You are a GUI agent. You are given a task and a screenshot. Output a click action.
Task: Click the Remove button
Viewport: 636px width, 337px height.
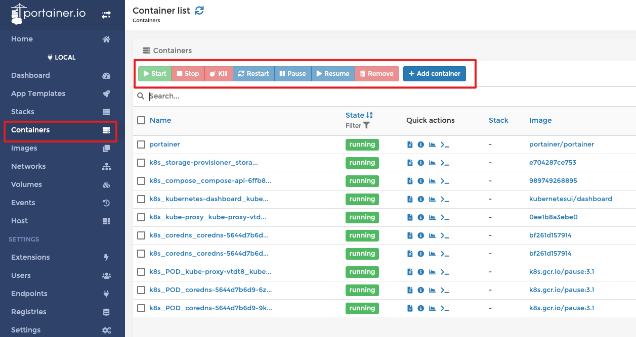point(377,74)
